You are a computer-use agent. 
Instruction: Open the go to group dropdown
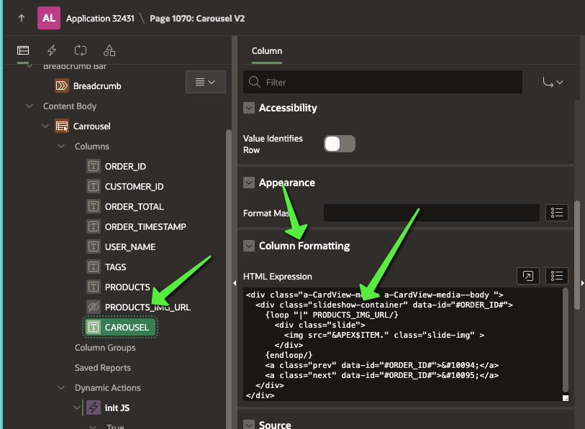(x=553, y=82)
